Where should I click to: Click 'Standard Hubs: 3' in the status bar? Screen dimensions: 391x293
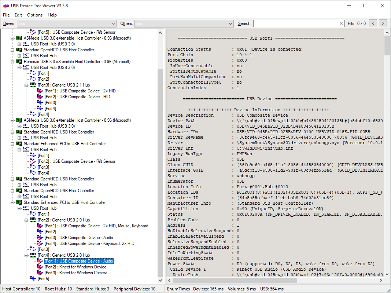pos(93,289)
